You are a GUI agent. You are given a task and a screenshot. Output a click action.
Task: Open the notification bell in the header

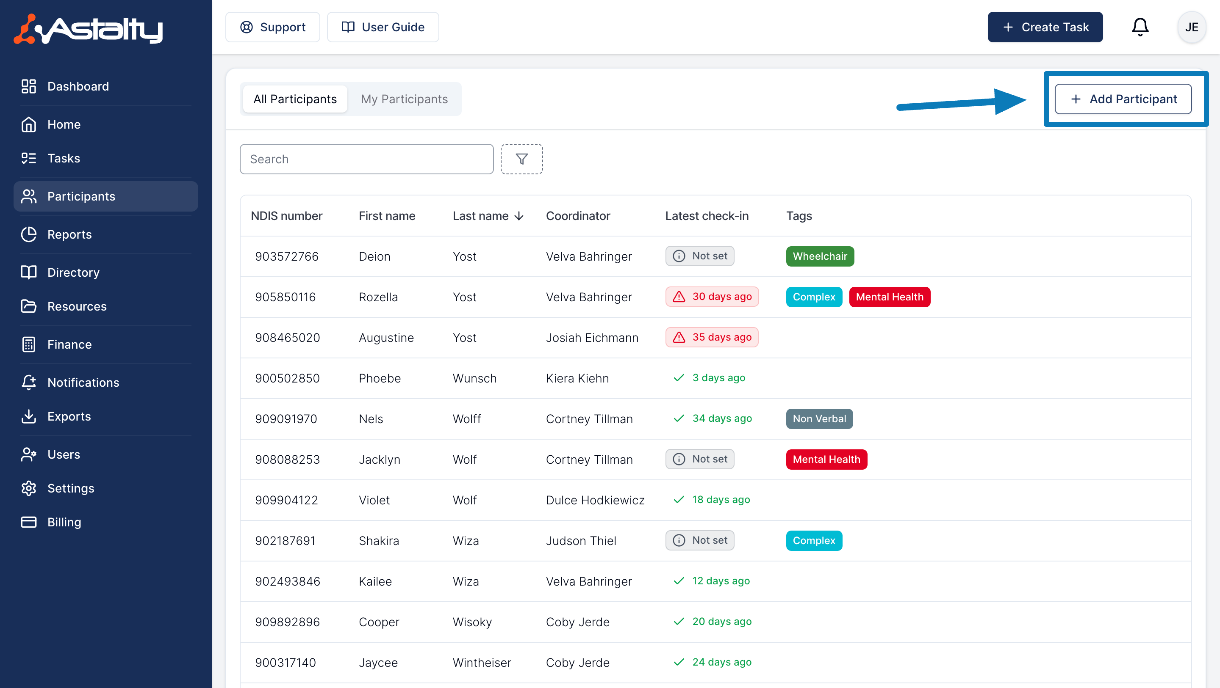pyautogui.click(x=1140, y=27)
